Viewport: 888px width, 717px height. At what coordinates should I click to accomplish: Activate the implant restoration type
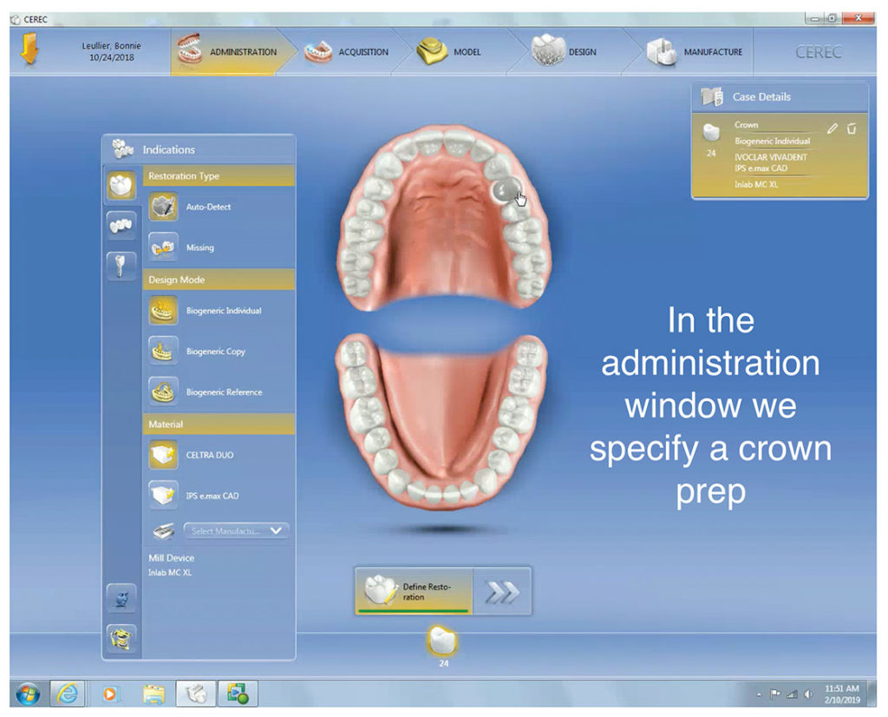click(121, 263)
